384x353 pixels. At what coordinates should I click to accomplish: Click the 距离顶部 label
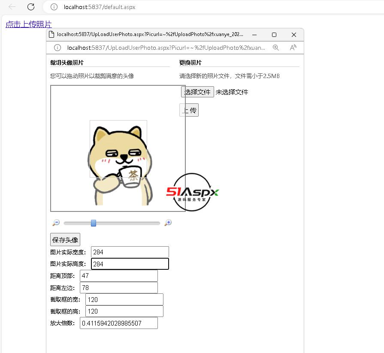63,276
